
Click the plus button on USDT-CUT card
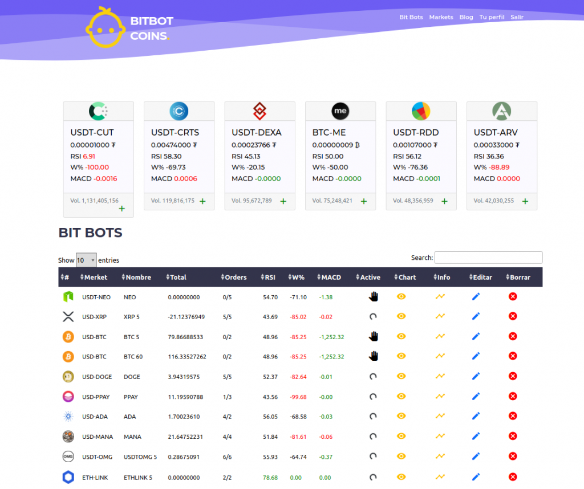pyautogui.click(x=122, y=209)
